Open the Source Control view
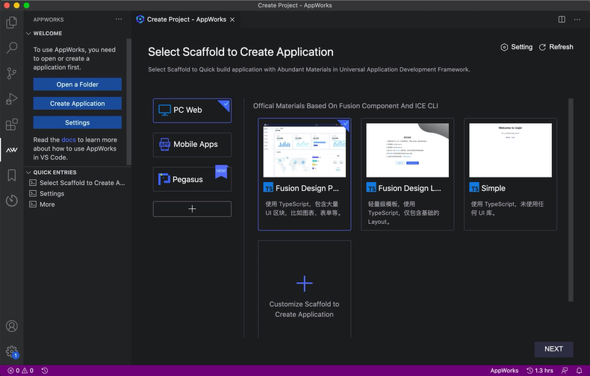The image size is (590, 376). (x=12, y=73)
